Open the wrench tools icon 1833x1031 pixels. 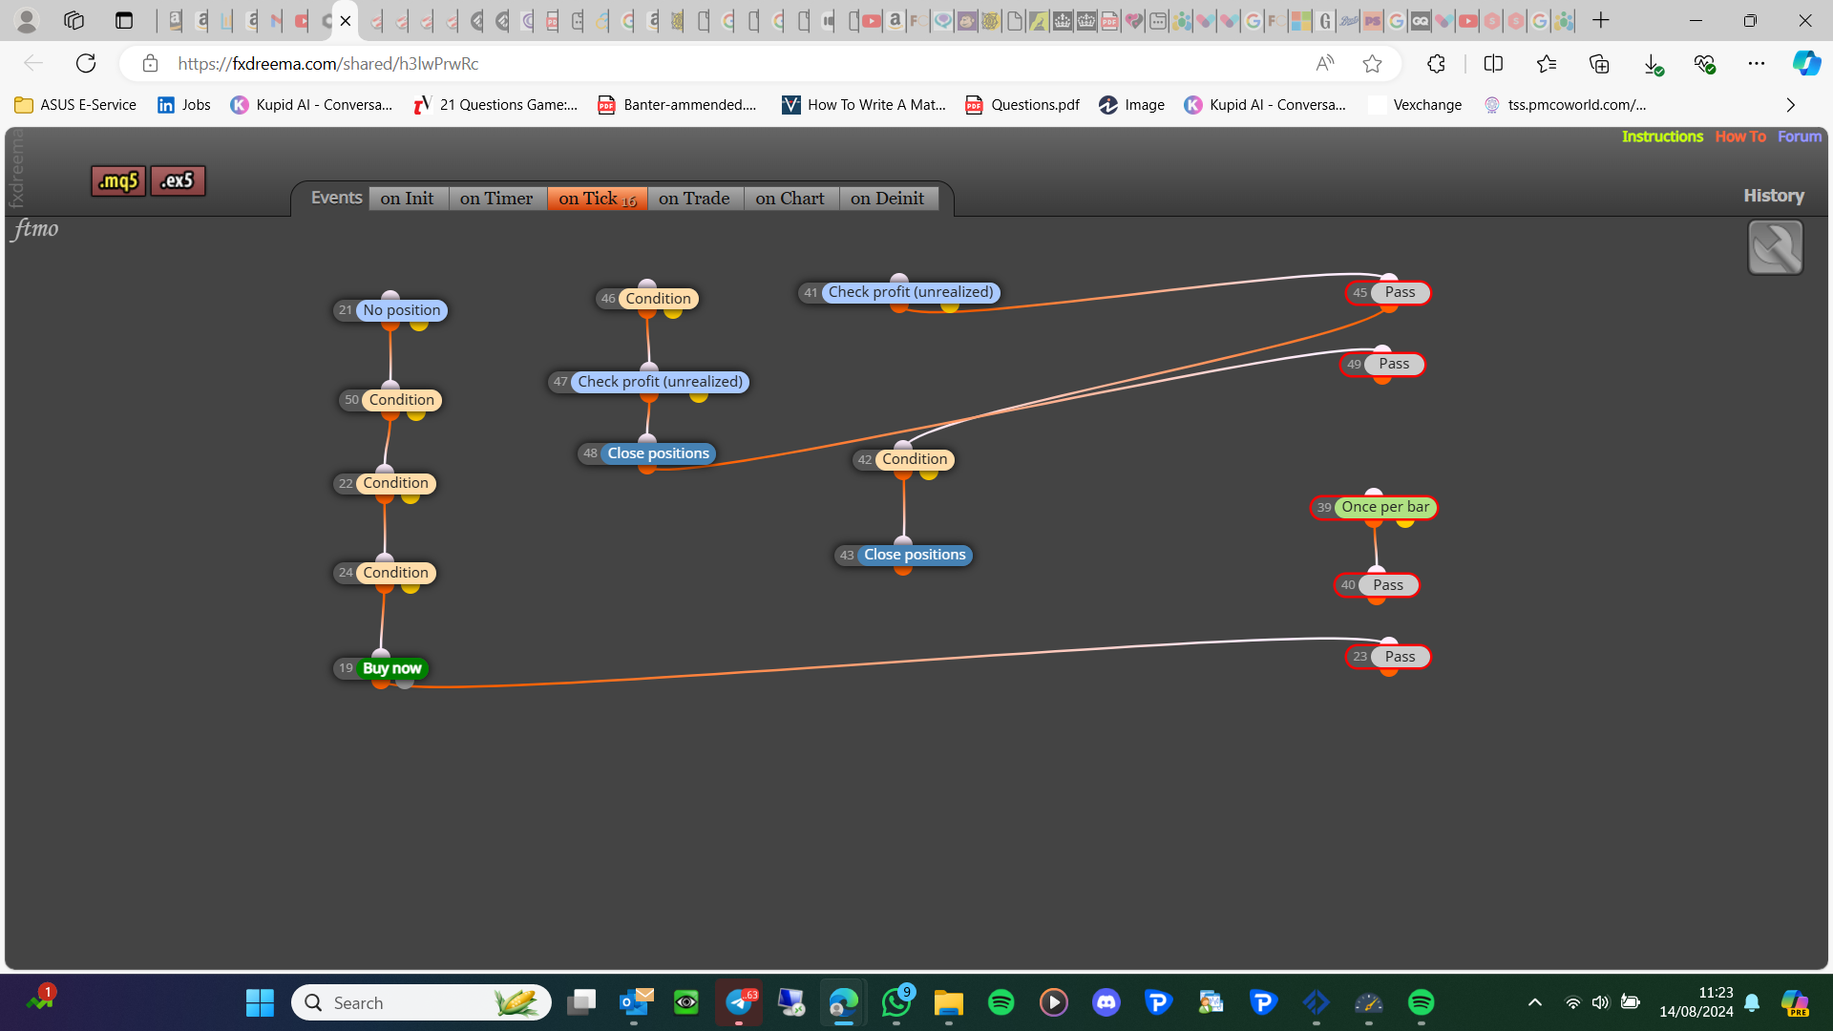tap(1775, 247)
